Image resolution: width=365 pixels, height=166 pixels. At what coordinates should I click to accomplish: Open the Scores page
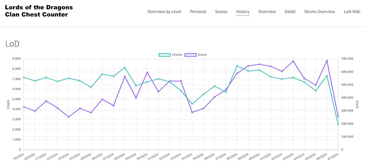[221, 12]
